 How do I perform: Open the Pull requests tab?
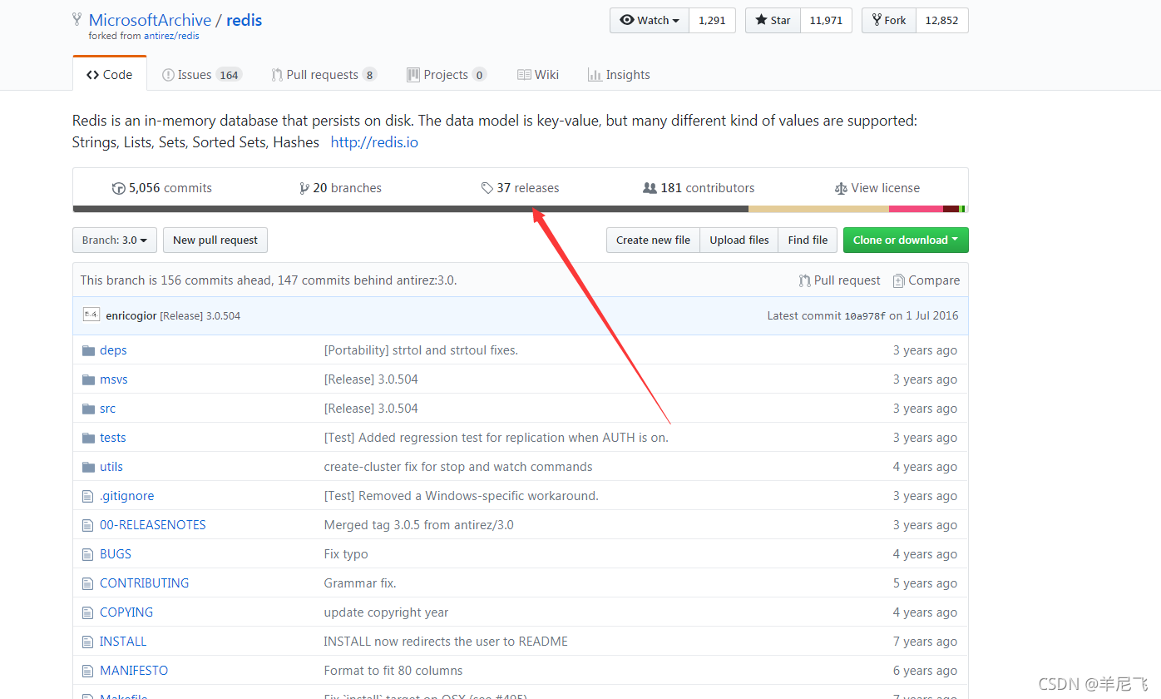click(324, 74)
